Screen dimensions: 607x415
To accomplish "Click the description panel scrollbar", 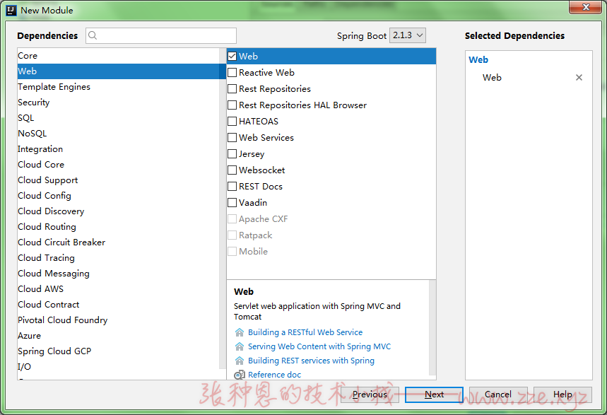I will [432, 327].
